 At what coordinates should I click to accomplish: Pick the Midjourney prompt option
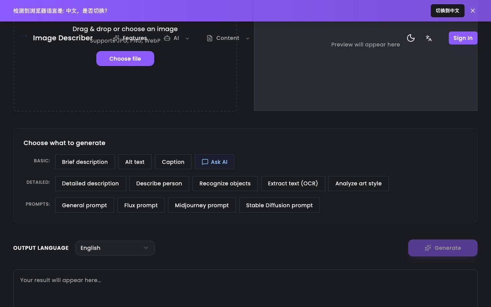pos(202,205)
